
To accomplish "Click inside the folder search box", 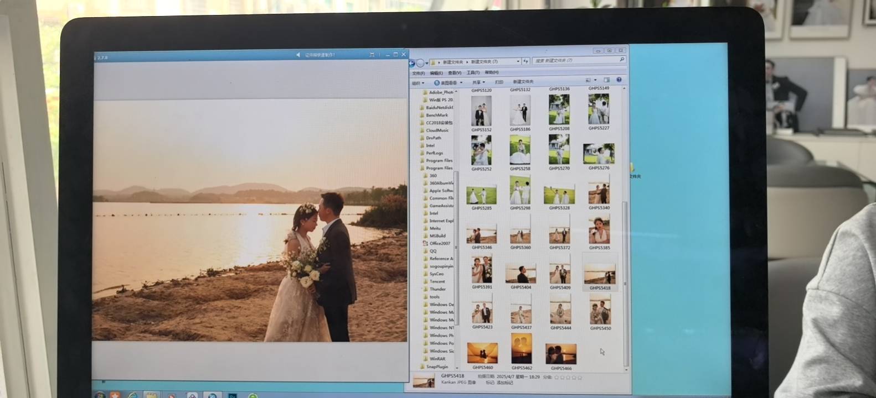I will coord(576,60).
